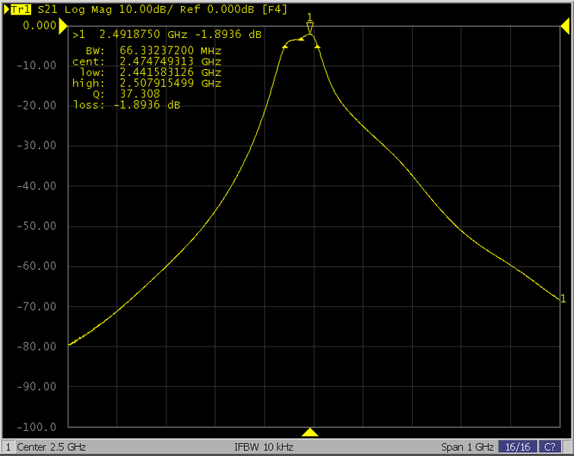This screenshot has height=456, width=574.
Task: Click the reference level arrow on left axis
Action: point(63,25)
